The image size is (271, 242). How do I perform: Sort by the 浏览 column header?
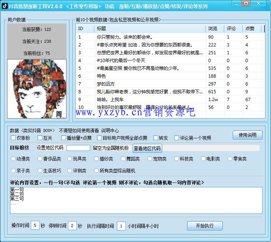tap(215, 29)
